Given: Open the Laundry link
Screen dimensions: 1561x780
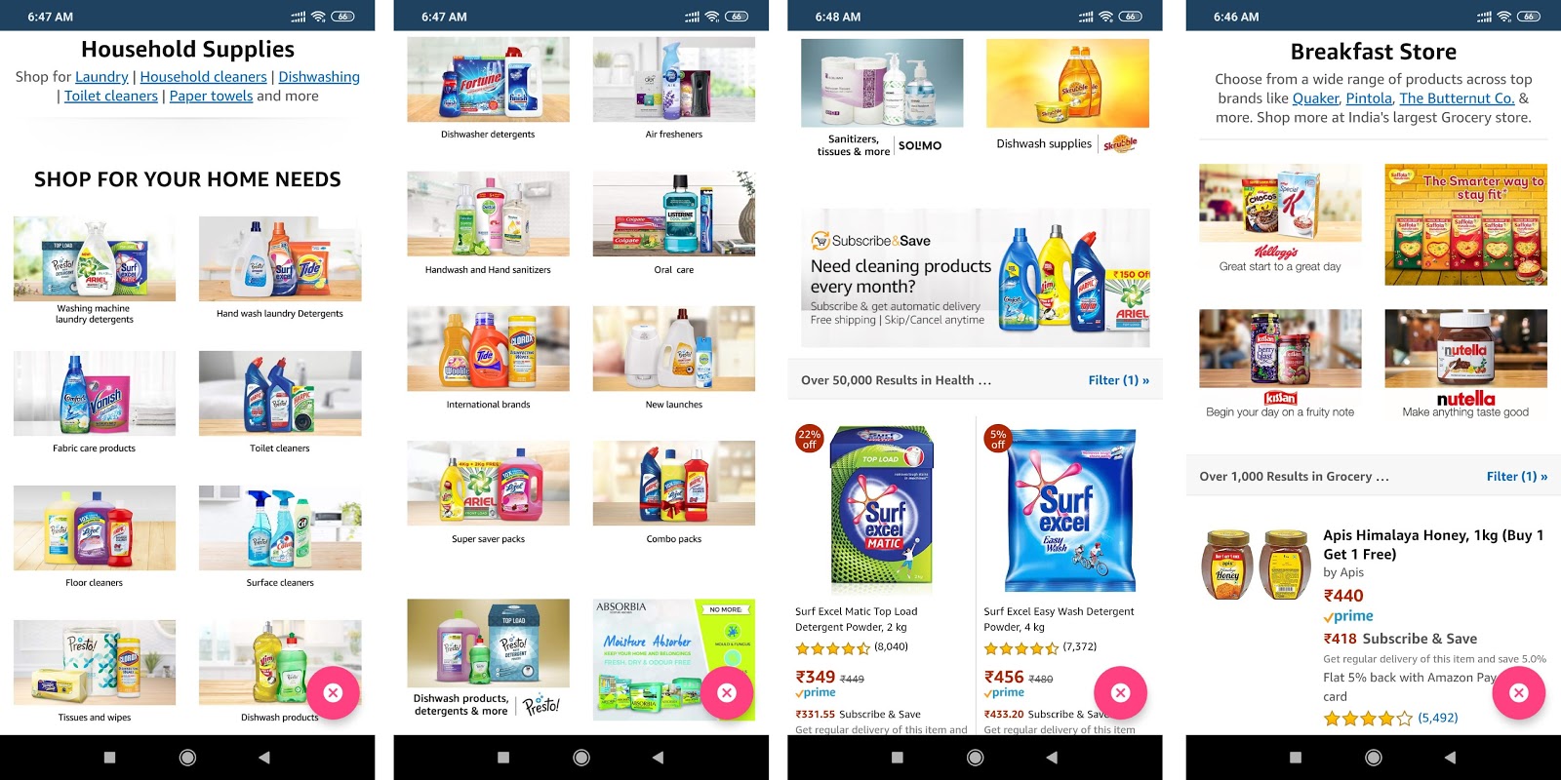Looking at the screenshot, I should 101,77.
